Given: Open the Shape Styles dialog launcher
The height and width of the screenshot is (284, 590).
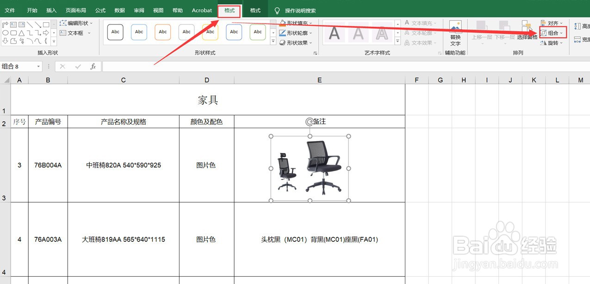Looking at the screenshot, I should pyautogui.click(x=316, y=53).
